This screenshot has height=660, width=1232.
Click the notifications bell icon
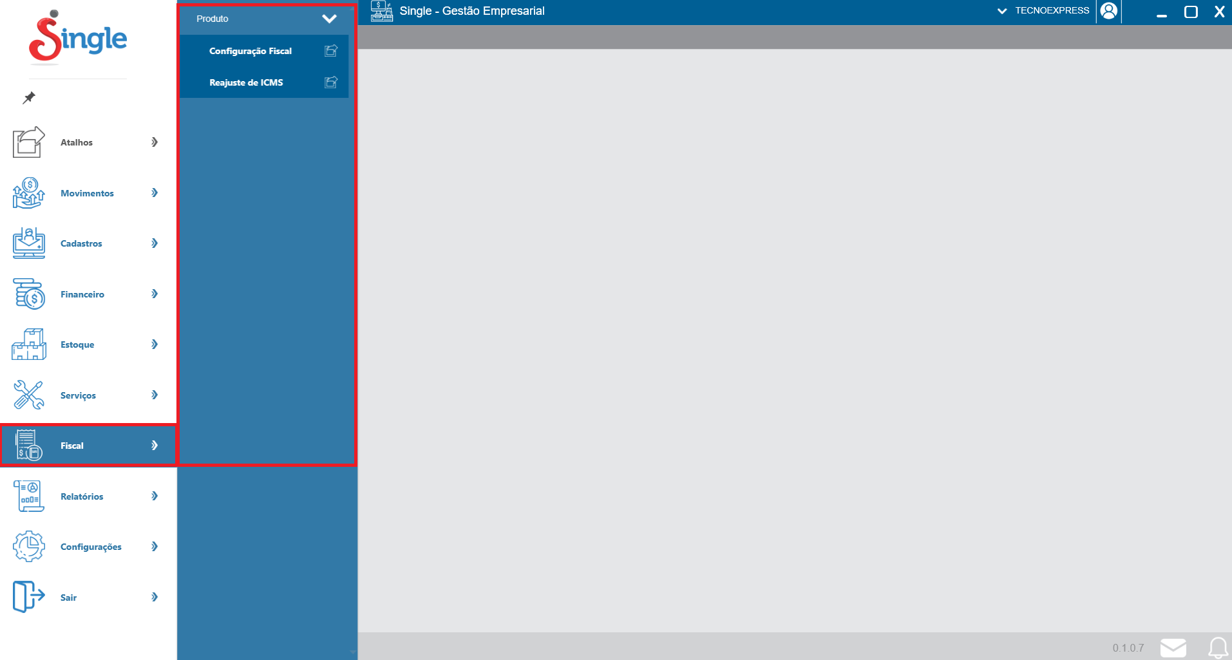point(1217,647)
